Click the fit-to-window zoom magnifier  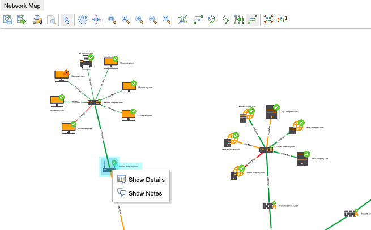(167, 20)
